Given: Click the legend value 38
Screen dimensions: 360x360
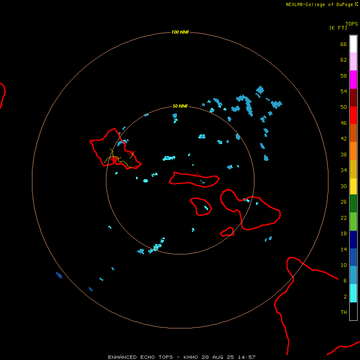Looking at the screenshot, I should point(344,155).
